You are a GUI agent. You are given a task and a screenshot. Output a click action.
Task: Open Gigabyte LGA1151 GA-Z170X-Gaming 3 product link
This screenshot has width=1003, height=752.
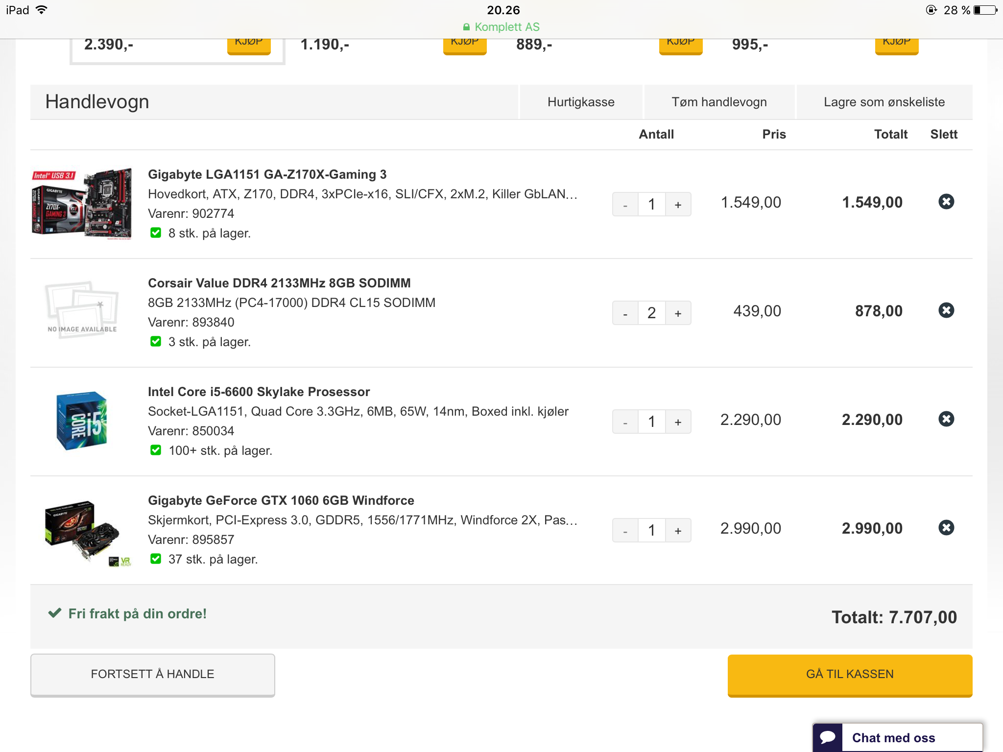267,174
